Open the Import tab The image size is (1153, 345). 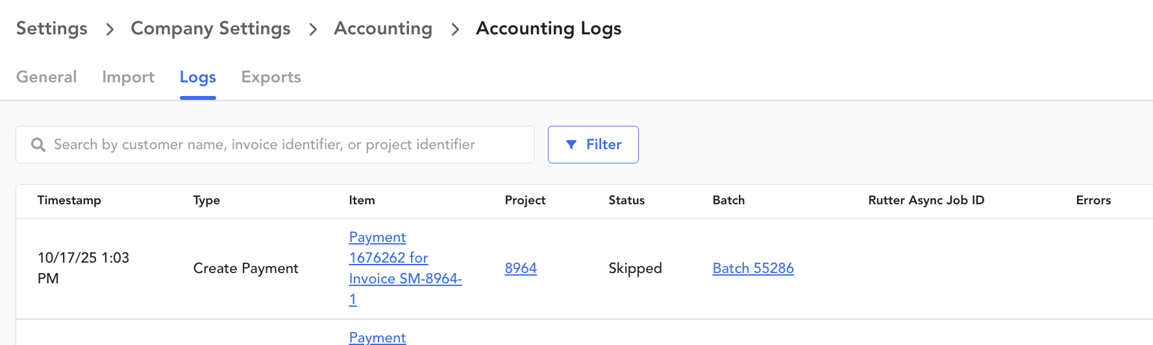(128, 77)
